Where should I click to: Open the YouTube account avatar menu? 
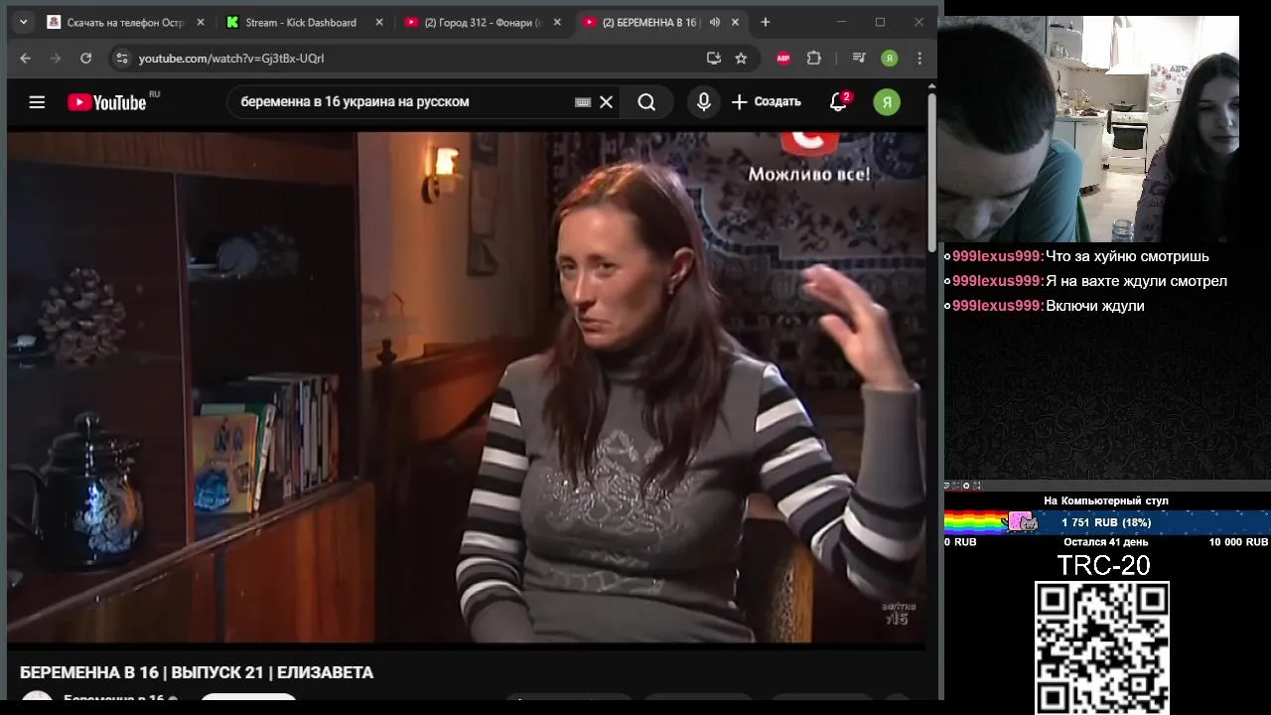click(x=887, y=101)
